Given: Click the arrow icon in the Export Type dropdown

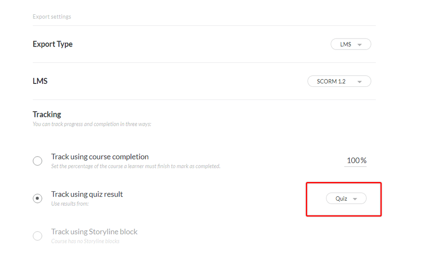Looking at the screenshot, I should pyautogui.click(x=359, y=45).
